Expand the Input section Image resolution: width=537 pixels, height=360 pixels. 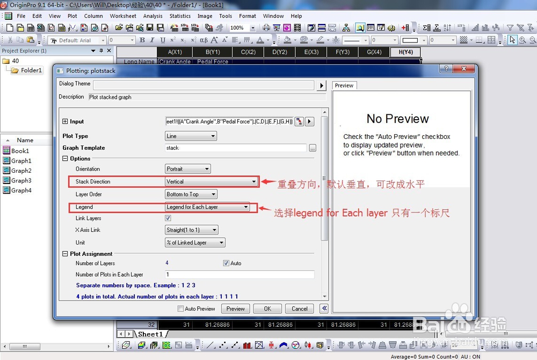pos(65,121)
